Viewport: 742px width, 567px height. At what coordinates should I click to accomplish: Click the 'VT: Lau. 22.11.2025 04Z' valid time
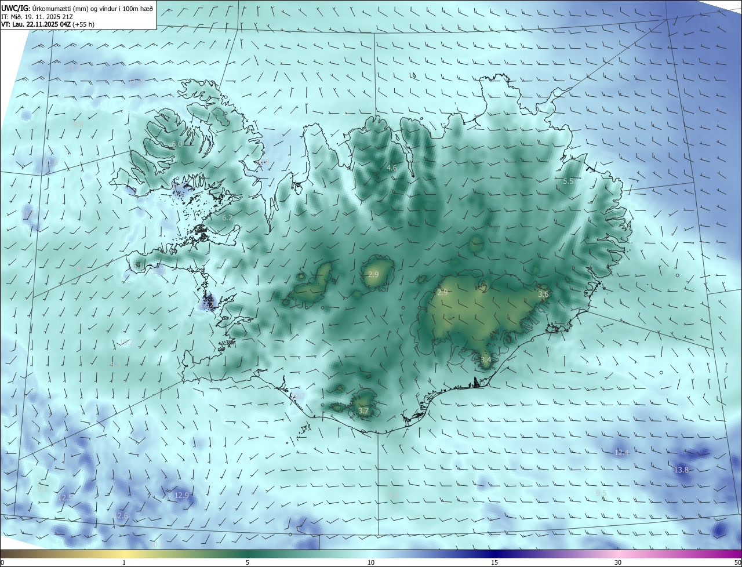[37, 24]
